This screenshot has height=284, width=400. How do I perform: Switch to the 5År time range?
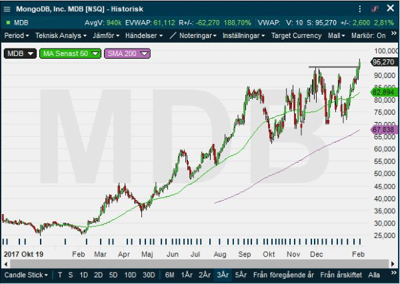[241, 275]
